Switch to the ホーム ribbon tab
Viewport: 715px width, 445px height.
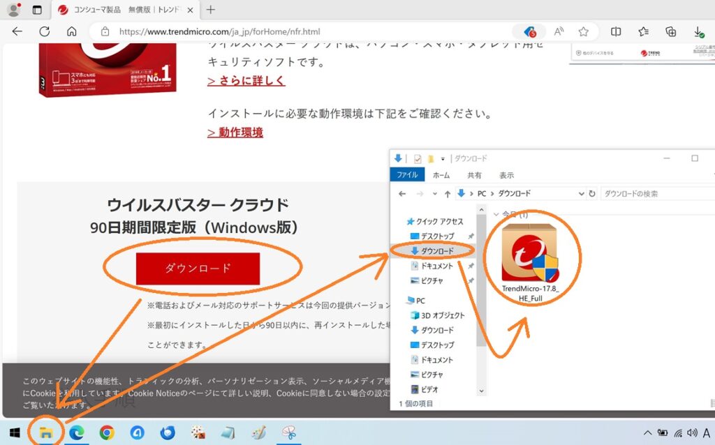click(441, 175)
